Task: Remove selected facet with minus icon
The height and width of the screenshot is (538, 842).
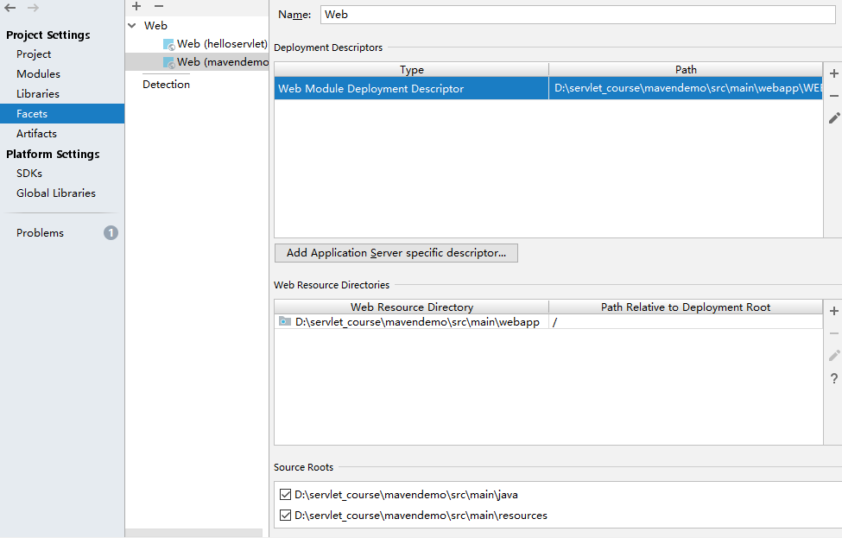Action: tap(159, 6)
